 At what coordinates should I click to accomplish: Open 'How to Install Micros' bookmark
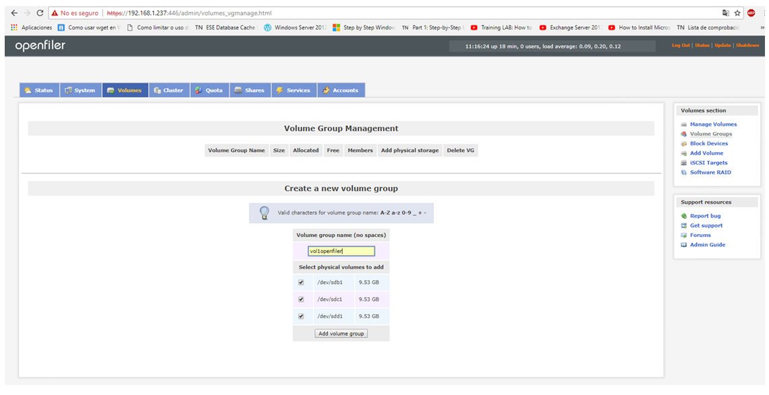(639, 28)
